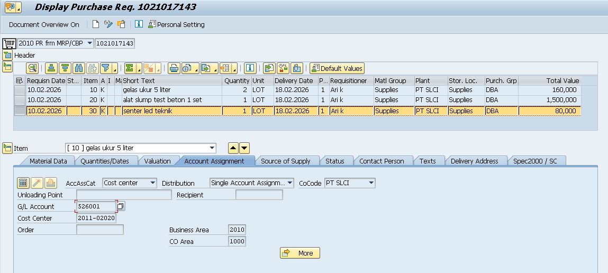Select row with item 10 gelas ukur
This screenshot has width=608, height=273.
pos(20,90)
